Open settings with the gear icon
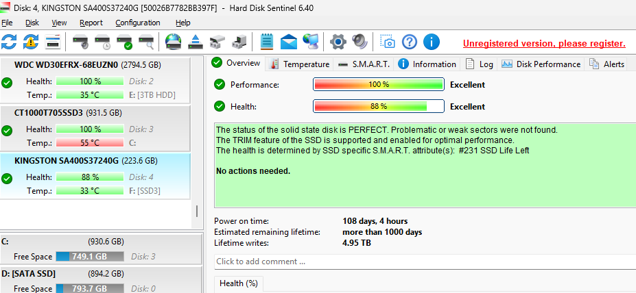The height and width of the screenshot is (293, 636). tap(338, 41)
